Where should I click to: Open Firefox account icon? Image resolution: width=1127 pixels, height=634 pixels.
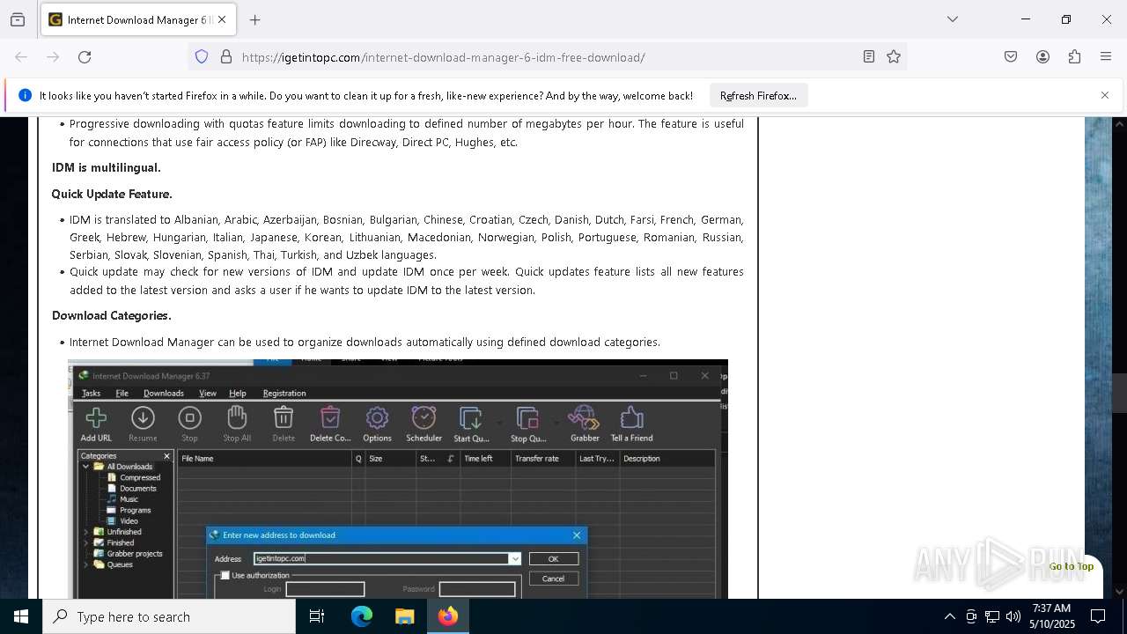pos(1042,57)
